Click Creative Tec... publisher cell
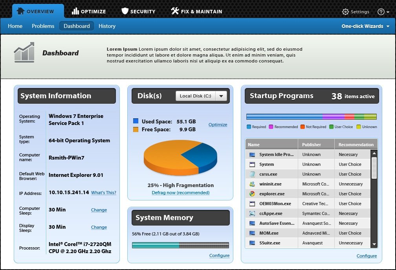Viewport: 396px width, 270px height. point(315,204)
